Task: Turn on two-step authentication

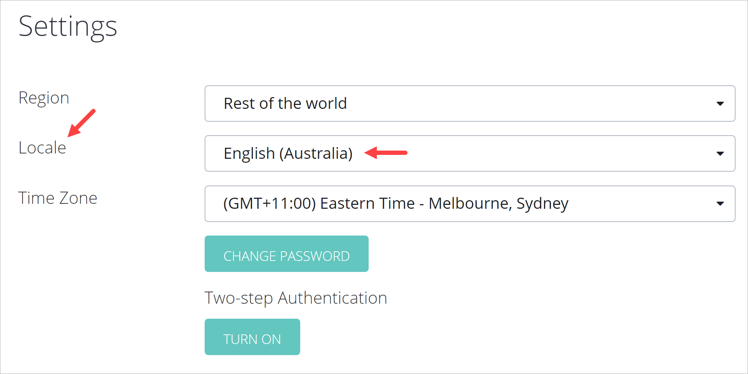Action: pos(252,337)
